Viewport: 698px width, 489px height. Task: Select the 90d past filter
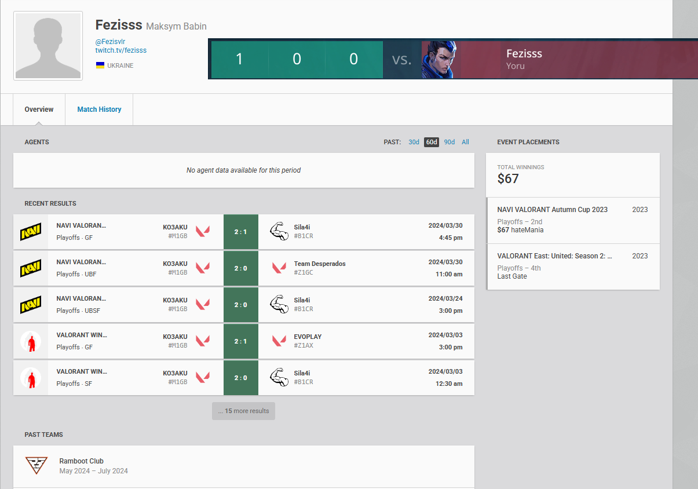tap(450, 142)
